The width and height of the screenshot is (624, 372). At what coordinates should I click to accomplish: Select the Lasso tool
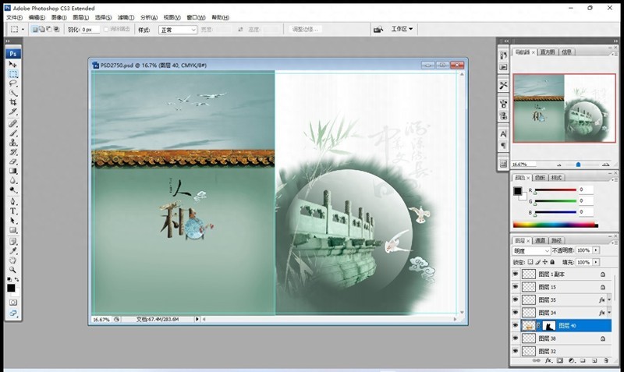pos(13,83)
